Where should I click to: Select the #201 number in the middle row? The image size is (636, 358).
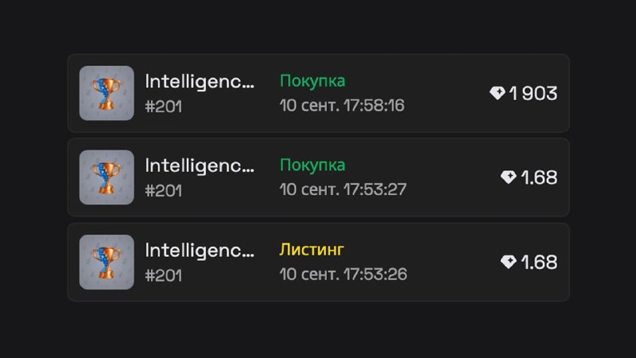click(x=164, y=190)
